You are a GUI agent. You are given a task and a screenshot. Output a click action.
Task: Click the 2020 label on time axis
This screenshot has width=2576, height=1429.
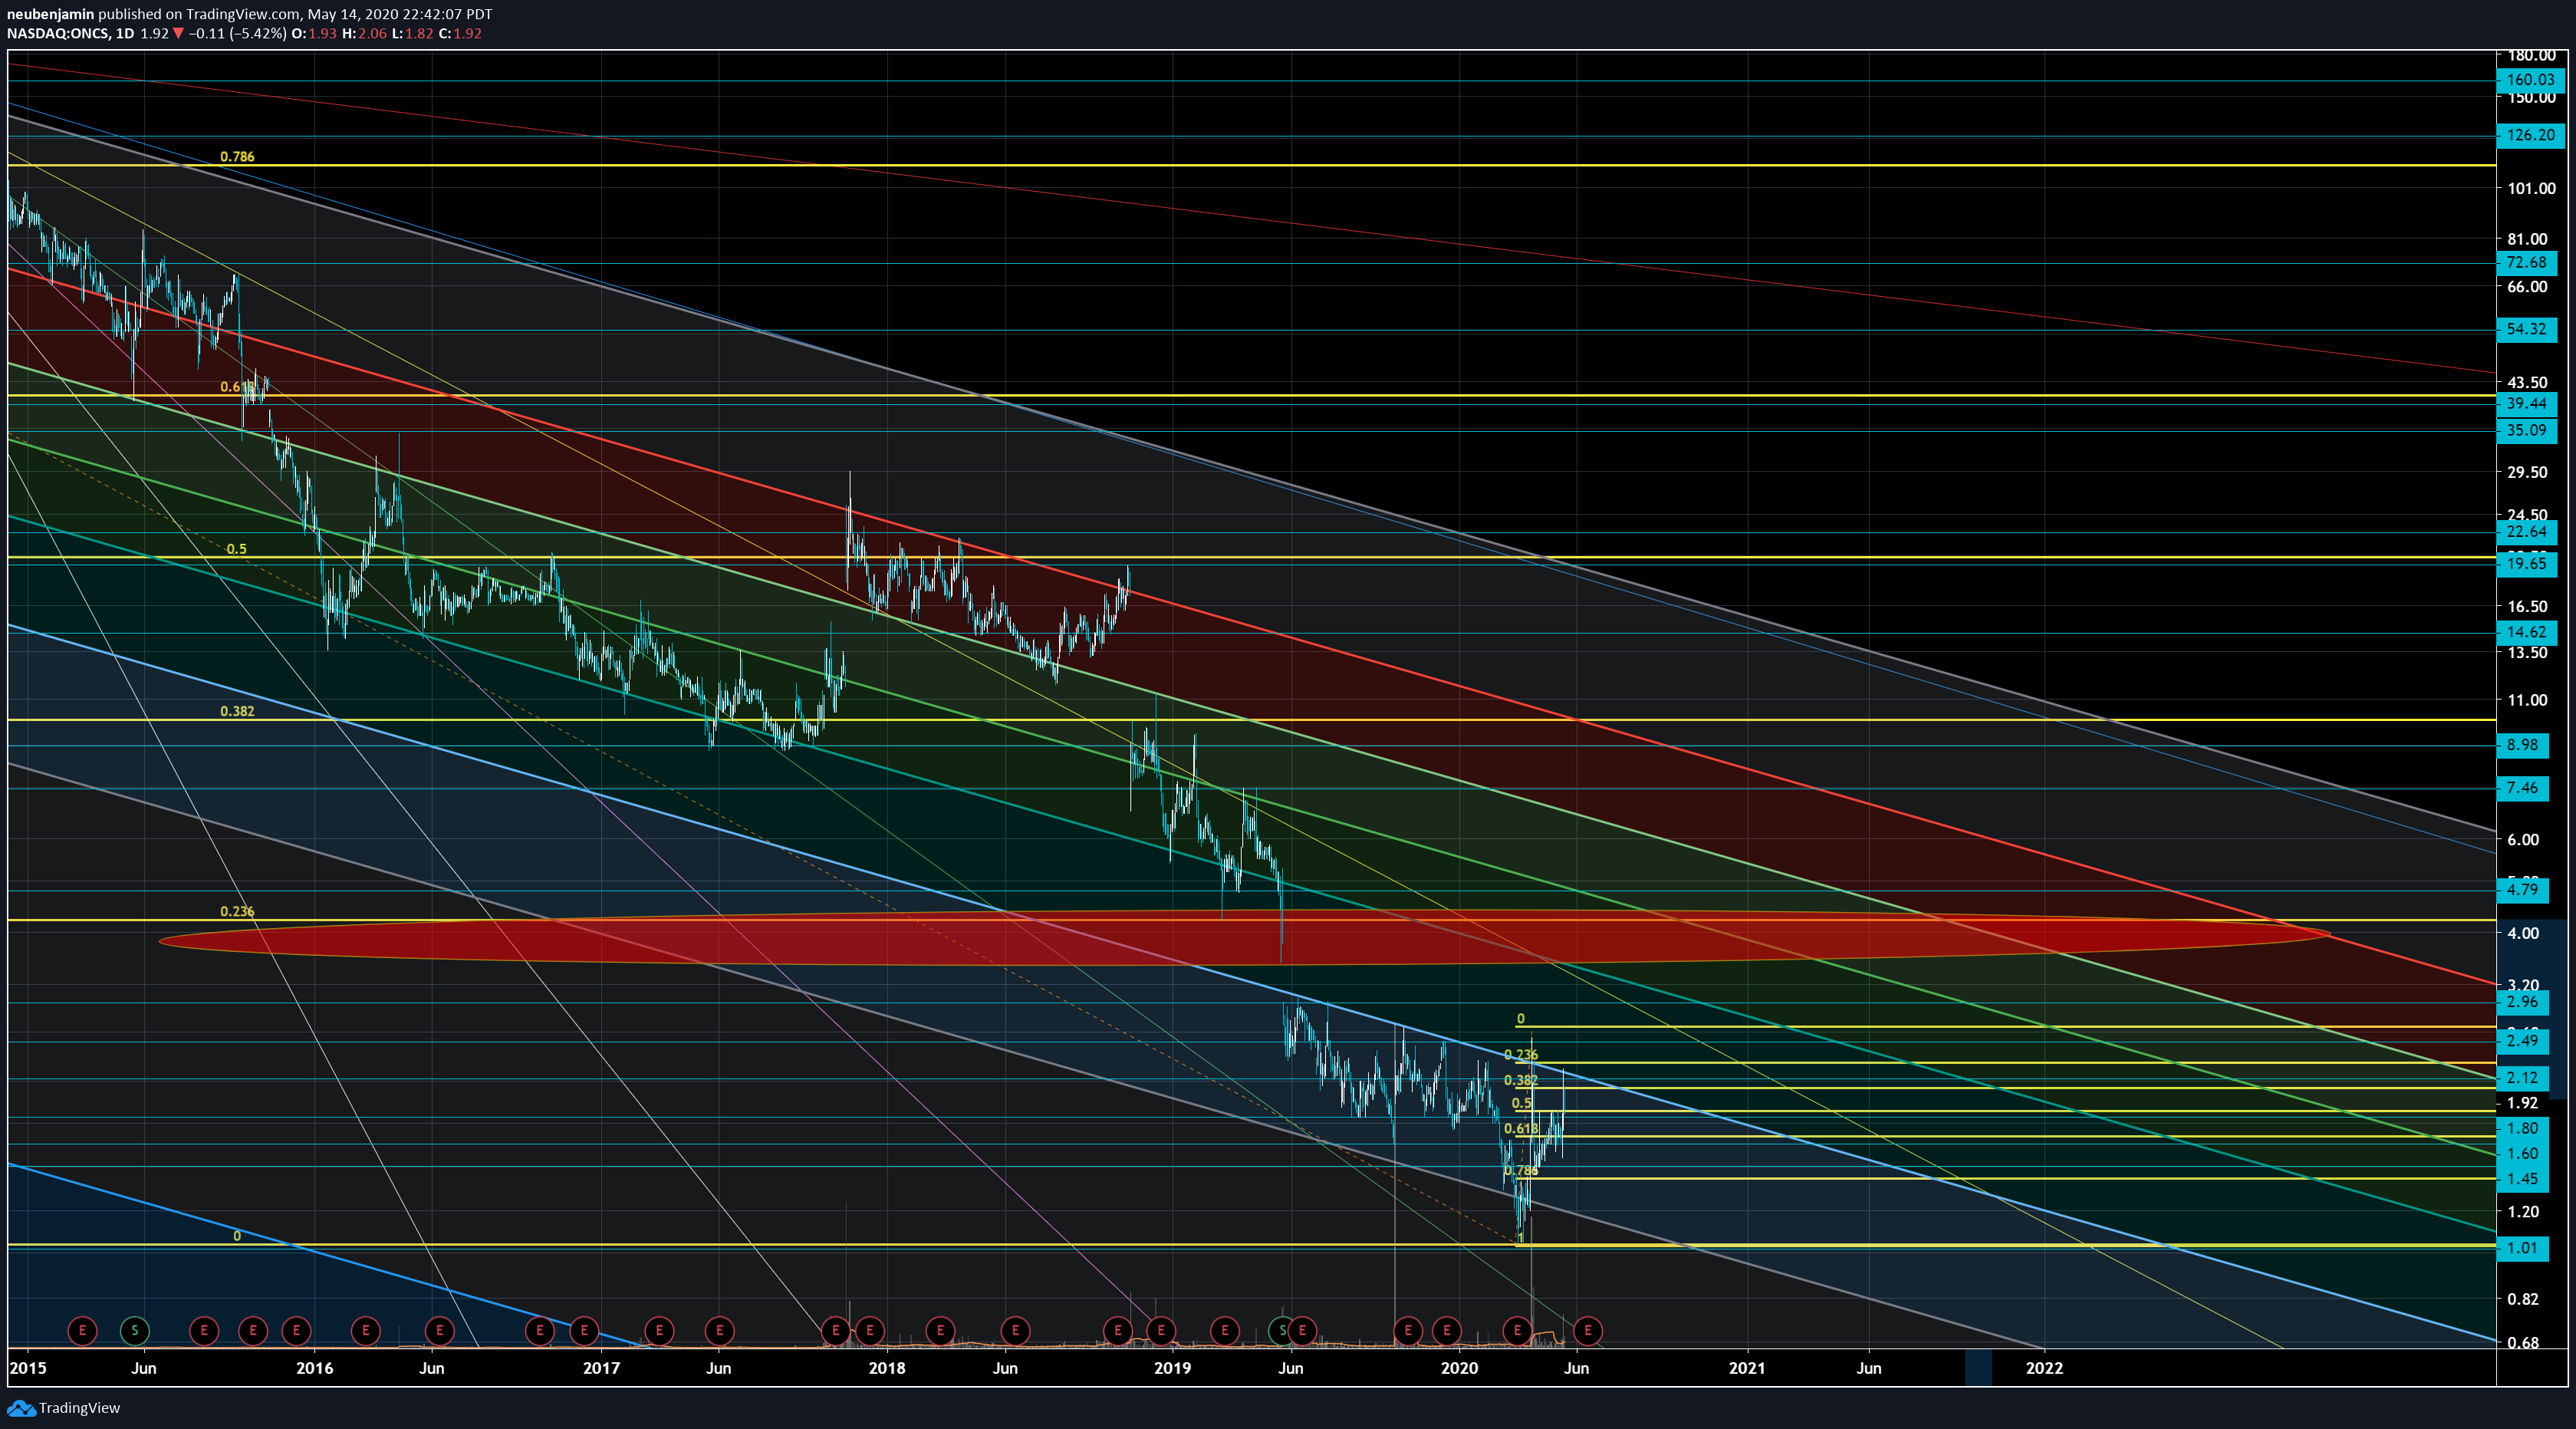pyautogui.click(x=1459, y=1368)
